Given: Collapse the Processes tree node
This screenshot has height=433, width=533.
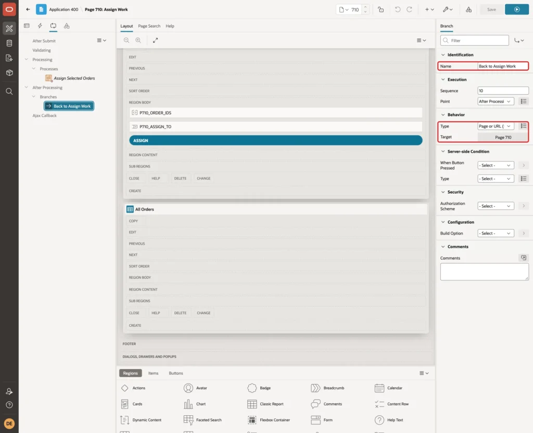Looking at the screenshot, I should tap(33, 69).
